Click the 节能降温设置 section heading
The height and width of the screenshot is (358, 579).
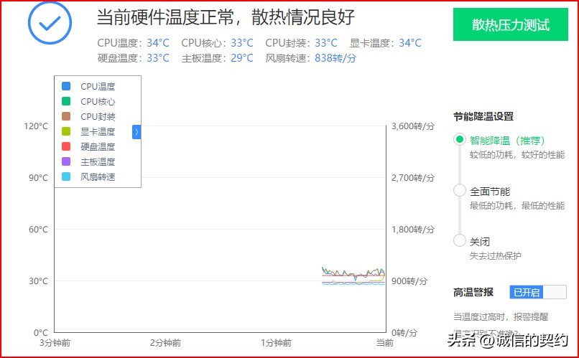coord(483,116)
